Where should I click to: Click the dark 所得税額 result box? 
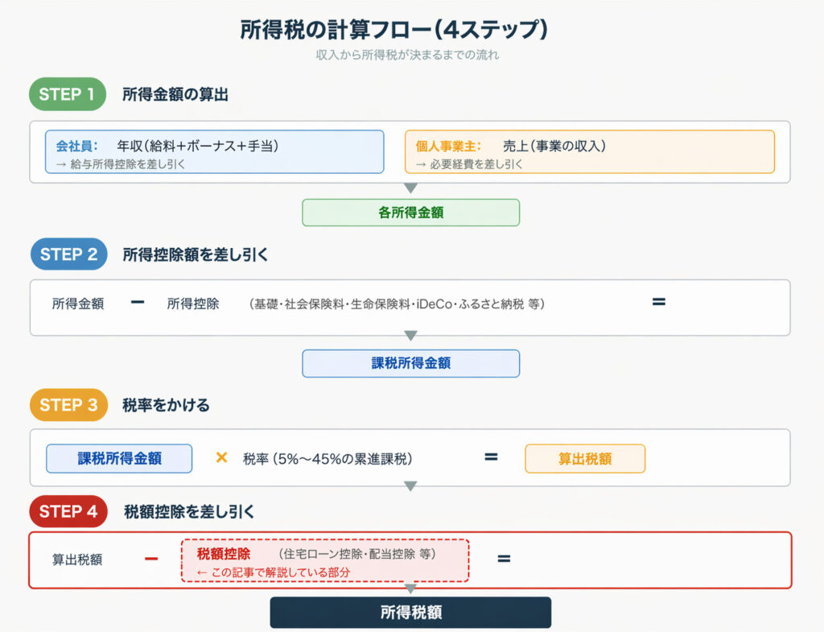pos(411,612)
